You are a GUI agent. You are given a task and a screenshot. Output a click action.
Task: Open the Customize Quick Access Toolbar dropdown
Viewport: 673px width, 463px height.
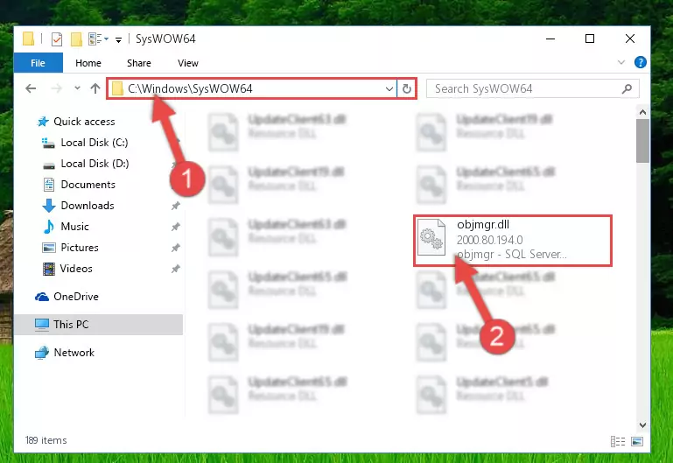point(118,40)
